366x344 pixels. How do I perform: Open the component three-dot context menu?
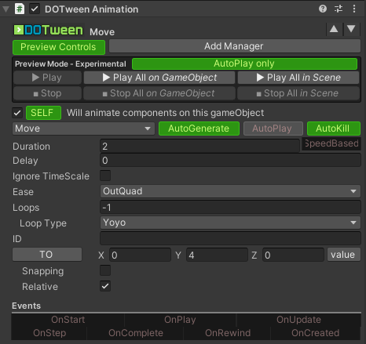354,9
